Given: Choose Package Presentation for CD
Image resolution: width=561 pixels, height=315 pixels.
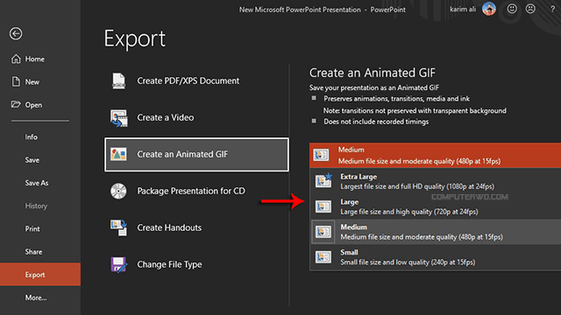Looking at the screenshot, I should pyautogui.click(x=196, y=191).
